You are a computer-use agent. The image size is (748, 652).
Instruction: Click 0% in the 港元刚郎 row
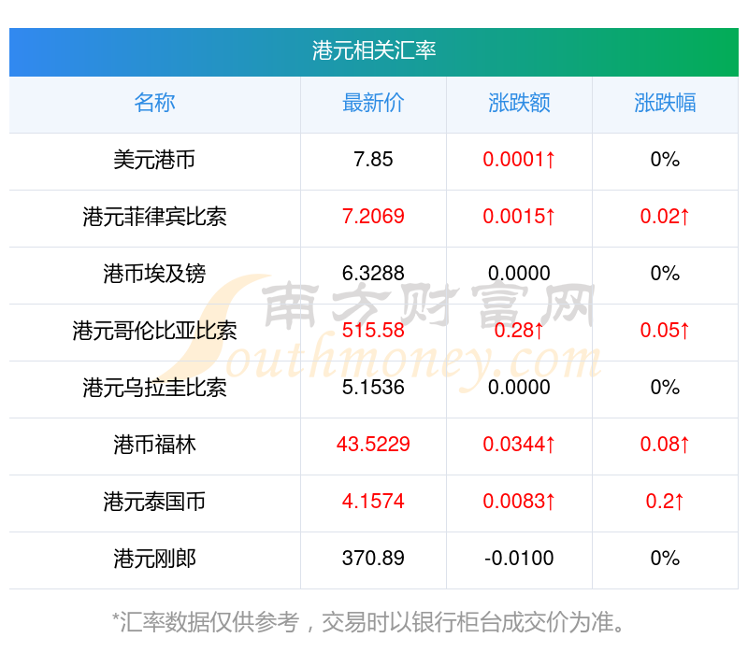coord(665,559)
